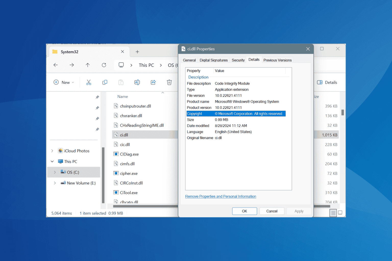Switch to large thumbnails view layout
The width and height of the screenshot is (392, 261).
click(340, 213)
